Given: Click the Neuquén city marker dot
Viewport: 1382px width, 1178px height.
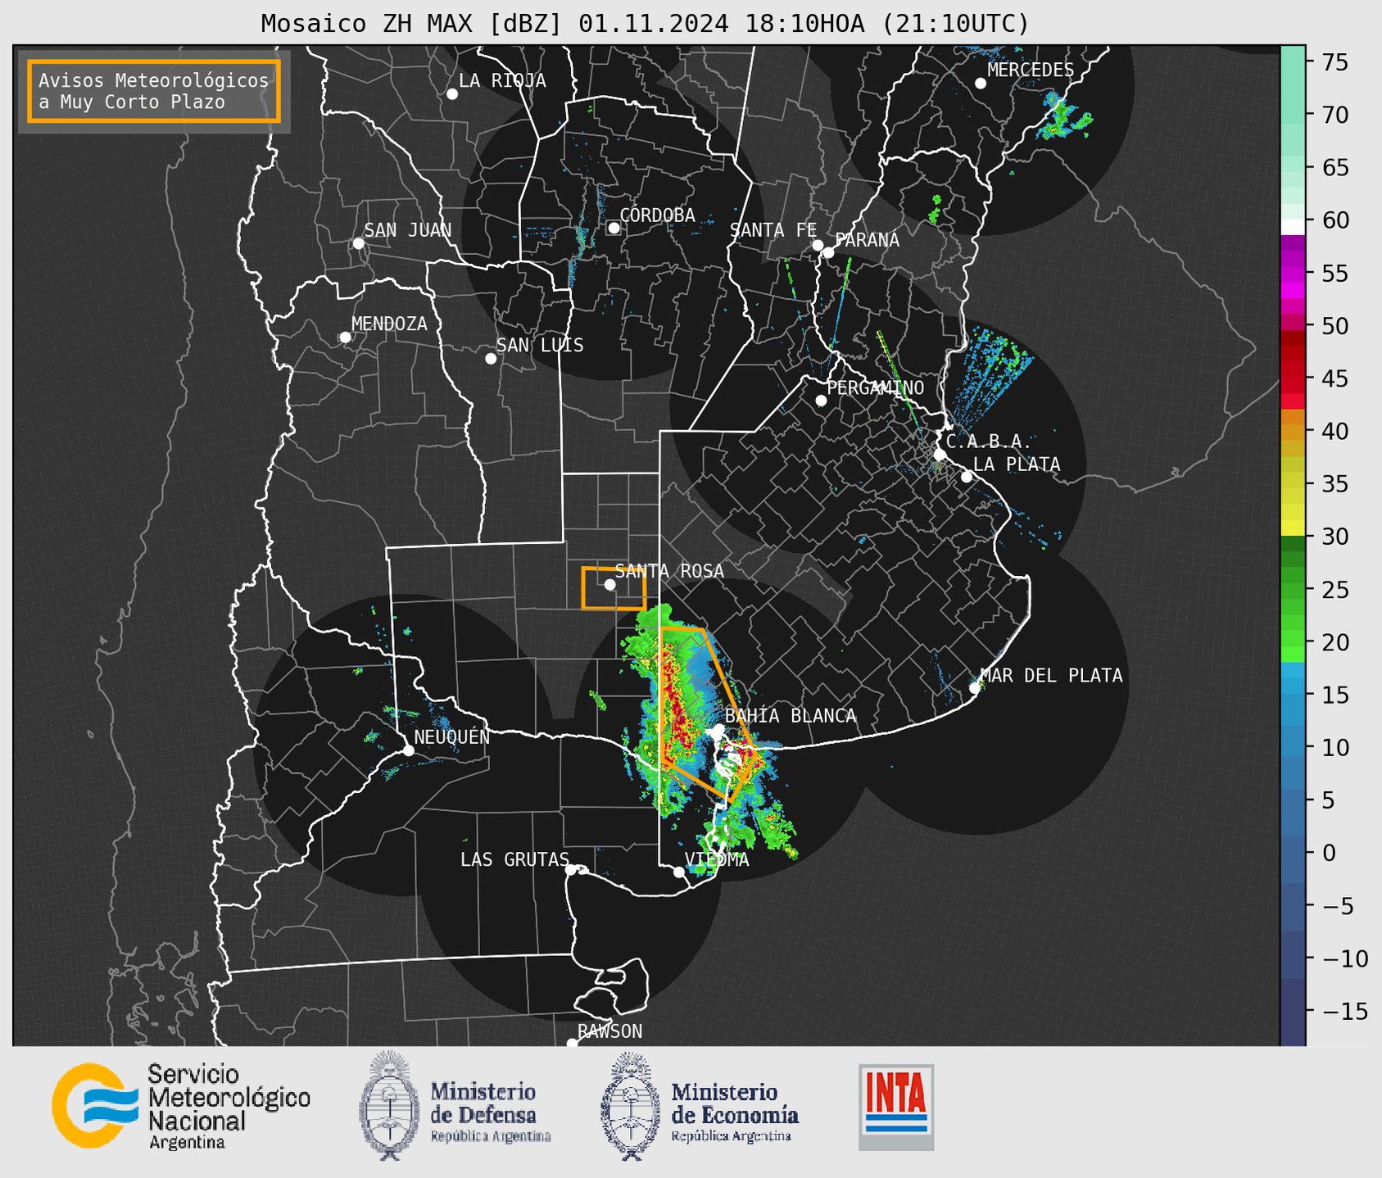Looking at the screenshot, I should 409,750.
